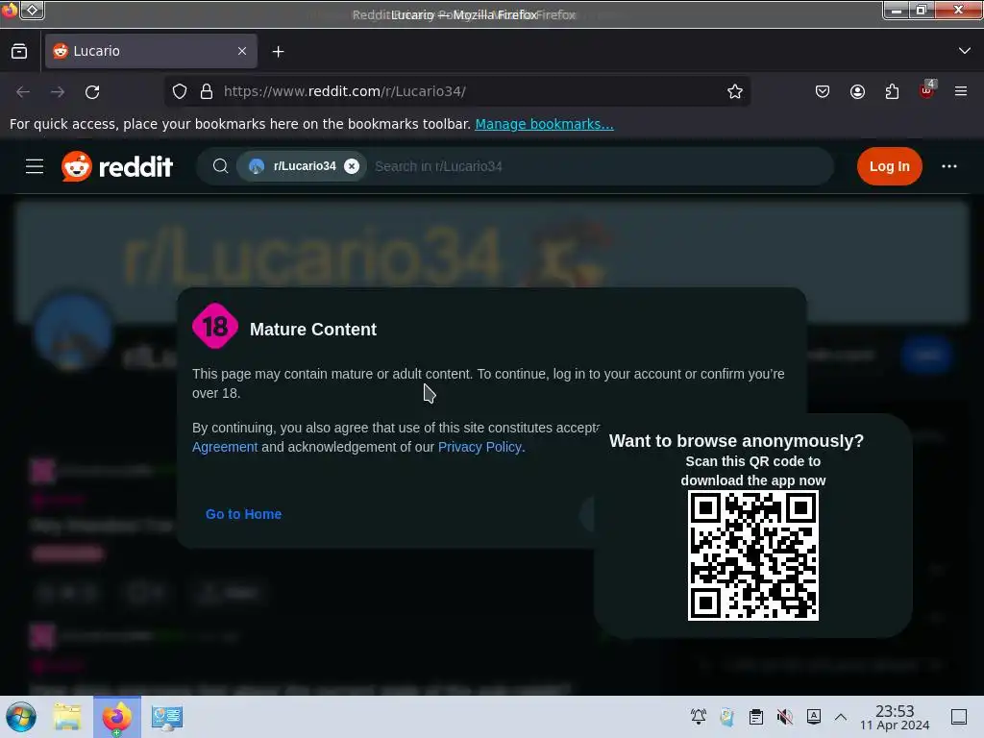Viewport: 984px width, 738px height.
Task: Expand the list all tabs chevron
Action: [x=964, y=51]
